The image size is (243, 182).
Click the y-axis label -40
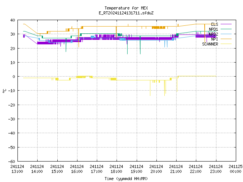pyautogui.click(x=12, y=133)
